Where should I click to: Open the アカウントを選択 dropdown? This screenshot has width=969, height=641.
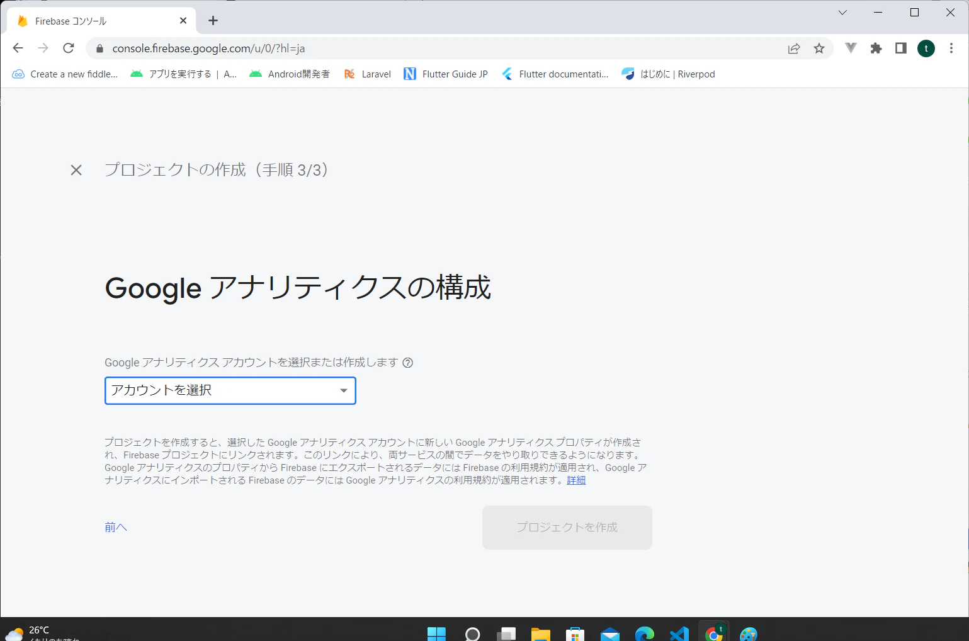coord(230,390)
